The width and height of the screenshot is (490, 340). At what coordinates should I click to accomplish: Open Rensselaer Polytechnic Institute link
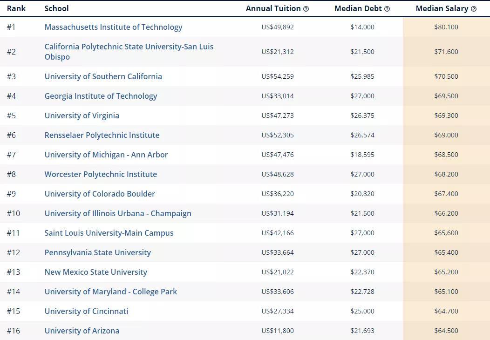(102, 135)
